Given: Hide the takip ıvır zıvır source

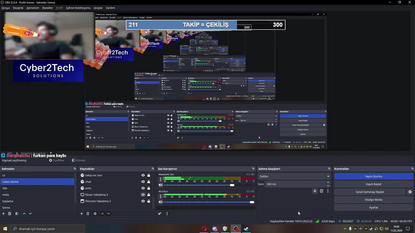Looking at the screenshot, I should 143,175.
